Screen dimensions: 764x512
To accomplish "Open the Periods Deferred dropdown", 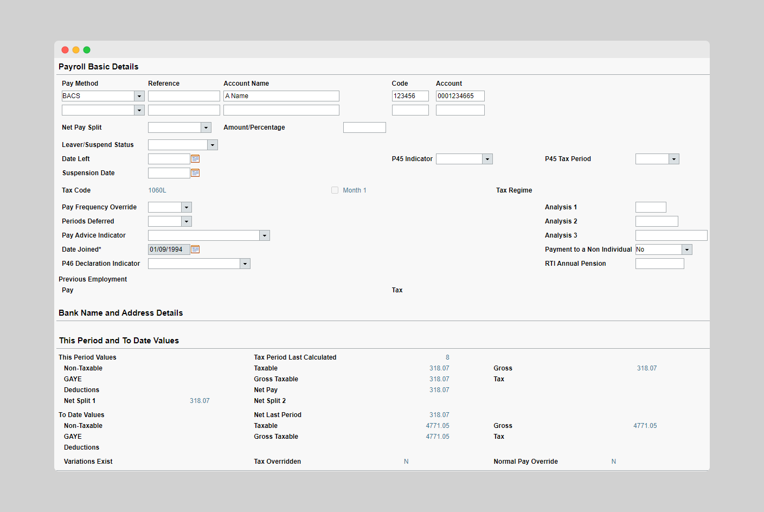I will 186,221.
